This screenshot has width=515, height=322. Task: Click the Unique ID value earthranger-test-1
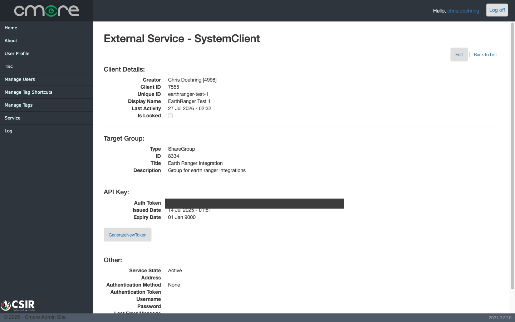[x=188, y=94]
